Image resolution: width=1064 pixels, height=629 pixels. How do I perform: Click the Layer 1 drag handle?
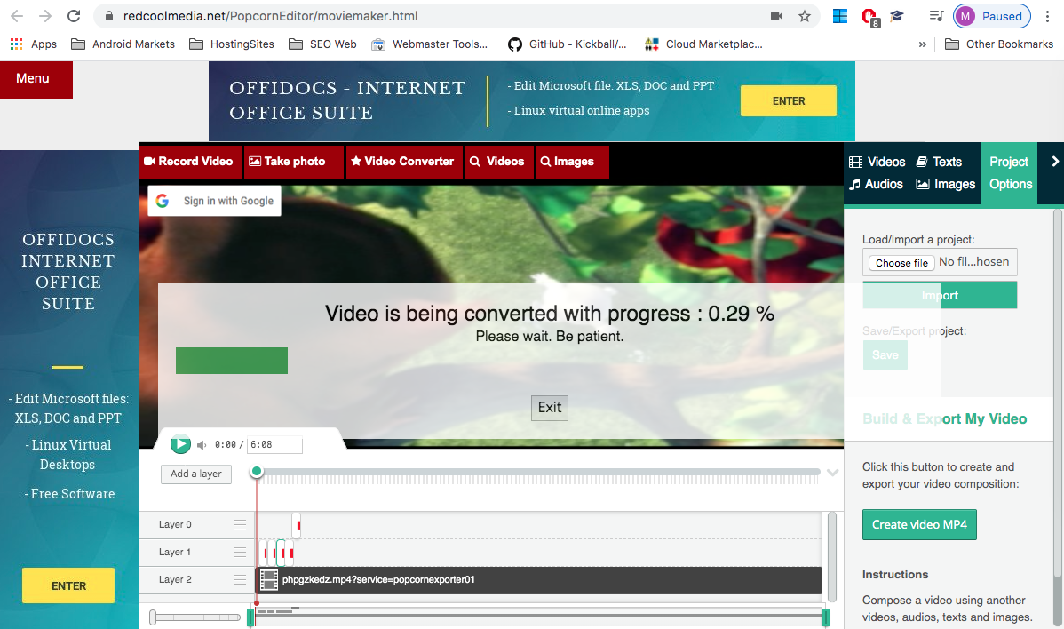[240, 553]
